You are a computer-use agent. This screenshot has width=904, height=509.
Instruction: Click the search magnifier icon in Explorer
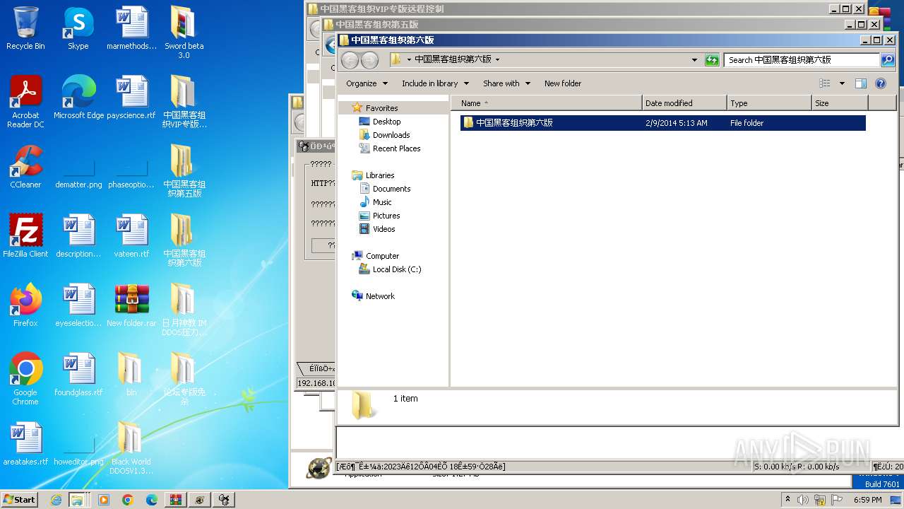coord(888,60)
